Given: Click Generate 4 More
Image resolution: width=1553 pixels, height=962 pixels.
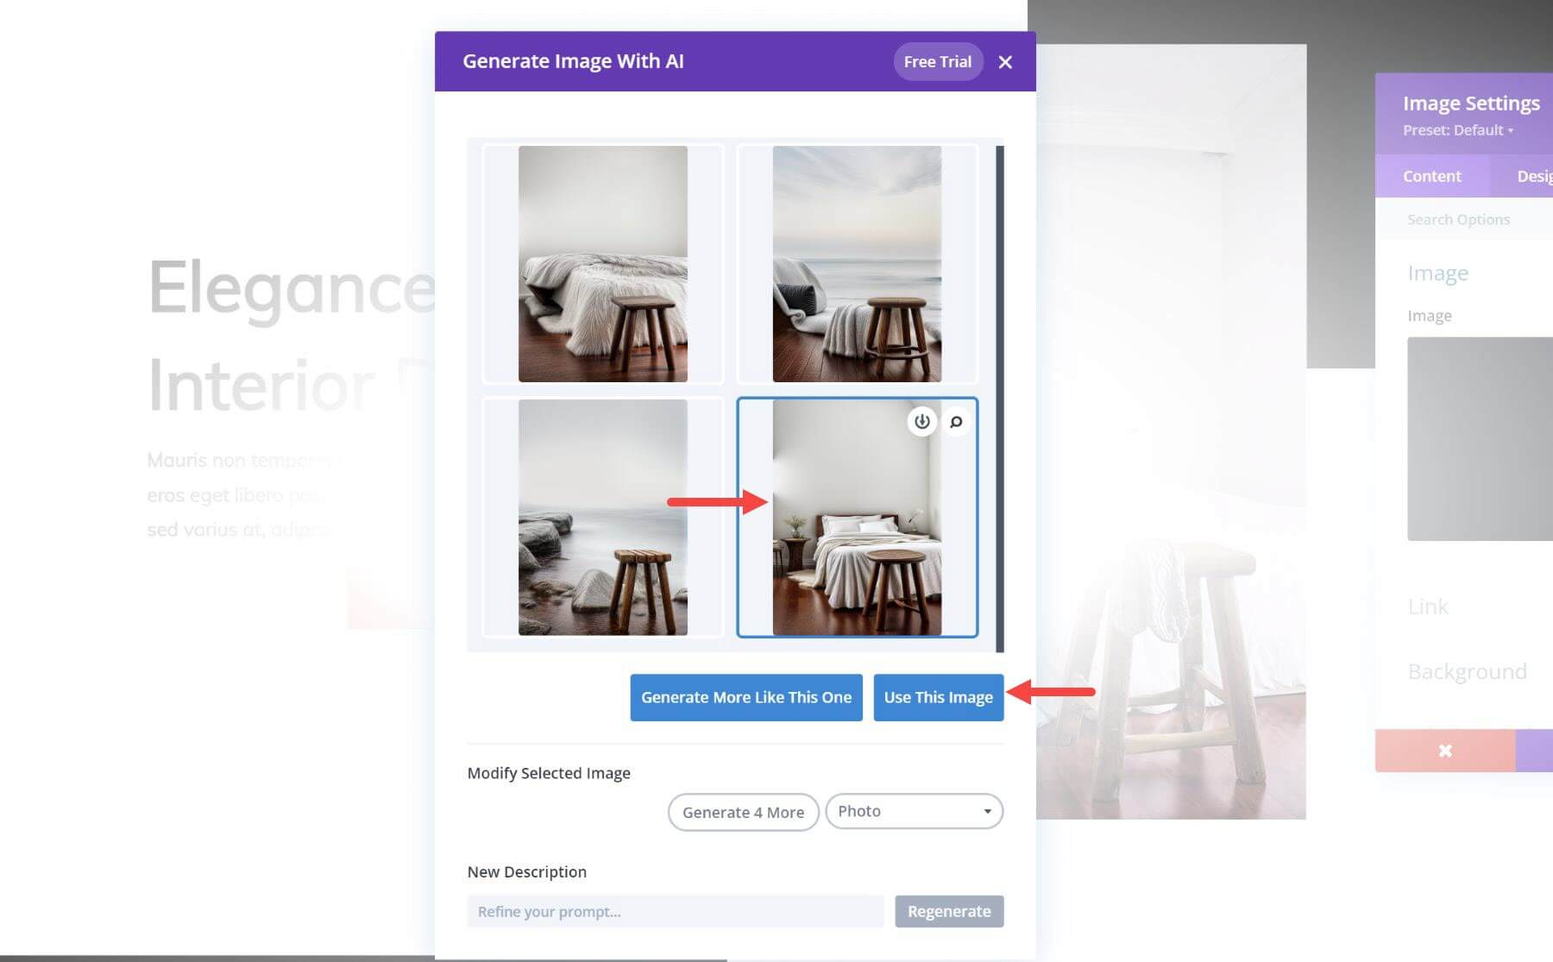Looking at the screenshot, I should click(743, 812).
